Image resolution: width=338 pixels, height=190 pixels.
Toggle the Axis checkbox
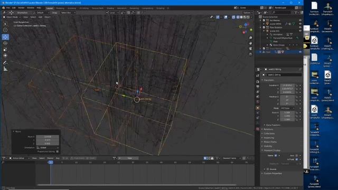297,155
